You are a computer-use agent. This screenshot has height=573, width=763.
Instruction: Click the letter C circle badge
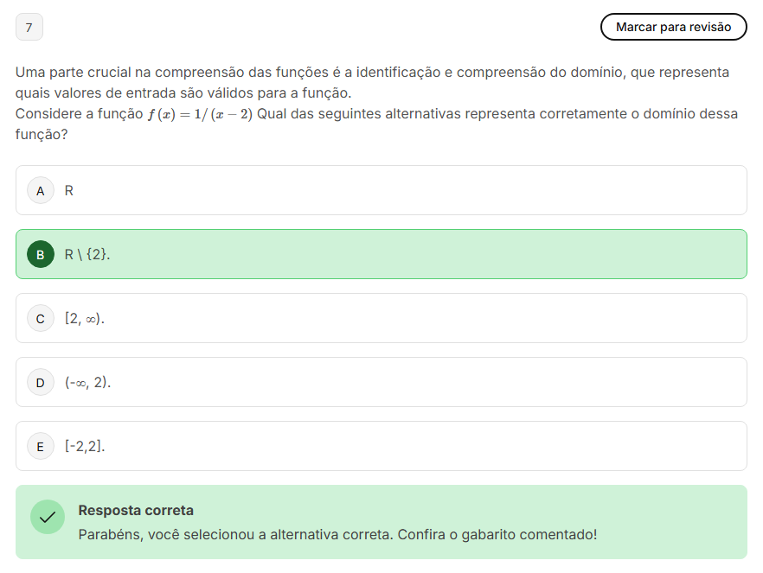[41, 318]
